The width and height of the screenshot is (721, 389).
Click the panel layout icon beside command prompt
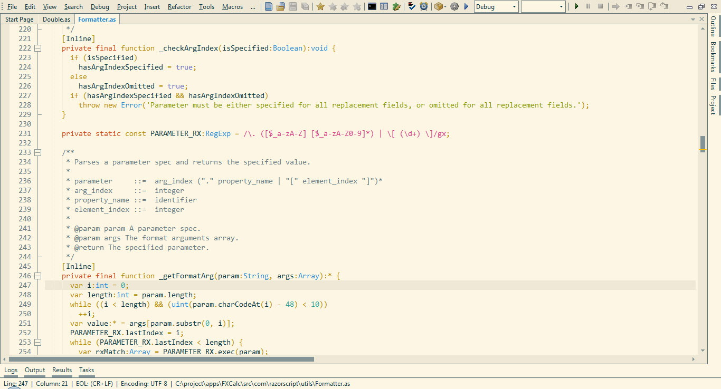click(x=384, y=7)
